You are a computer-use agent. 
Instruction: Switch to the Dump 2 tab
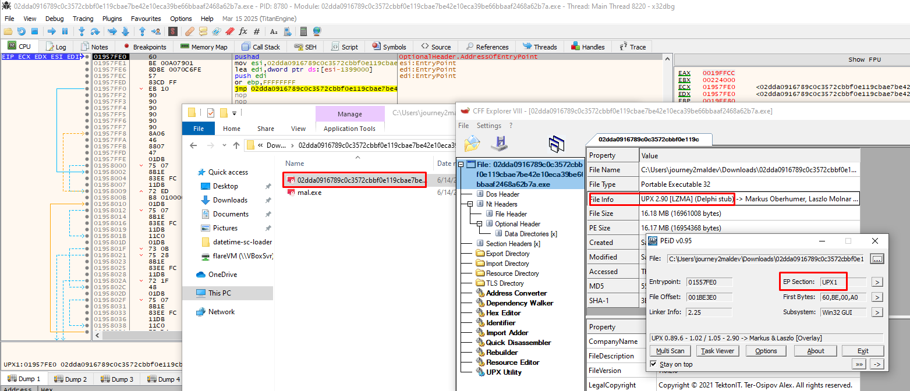point(70,379)
